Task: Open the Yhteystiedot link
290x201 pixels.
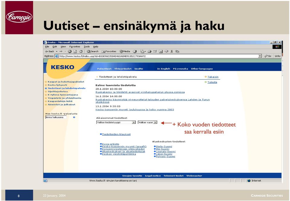Action: pos(123,69)
